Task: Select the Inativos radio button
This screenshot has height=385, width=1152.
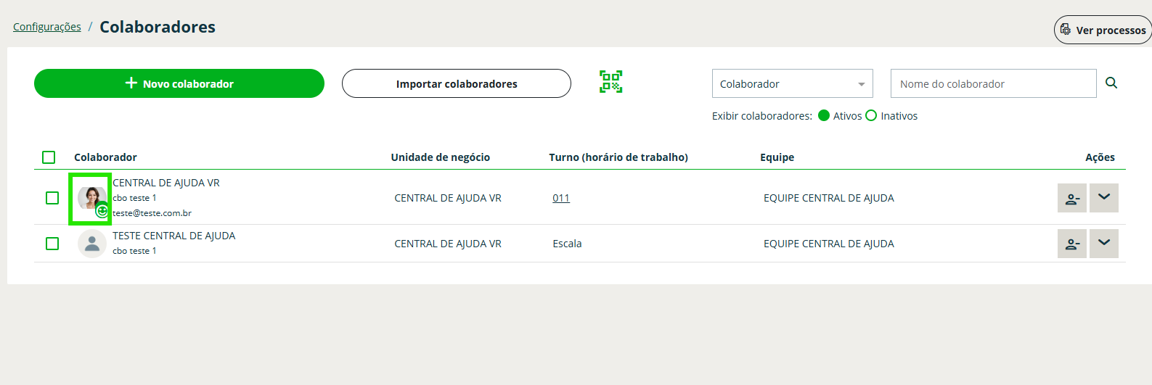Action: (x=871, y=116)
